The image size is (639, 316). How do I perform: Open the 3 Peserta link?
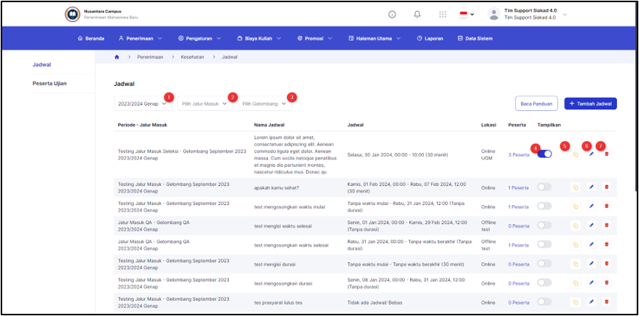(x=519, y=154)
